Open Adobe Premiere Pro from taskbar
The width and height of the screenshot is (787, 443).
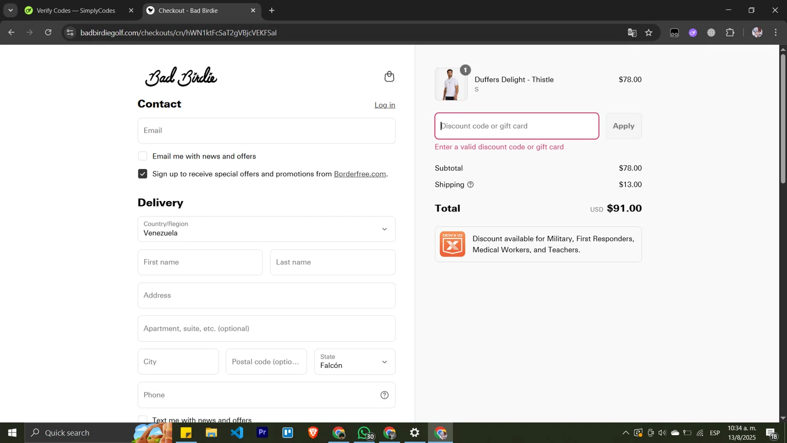coord(262,433)
